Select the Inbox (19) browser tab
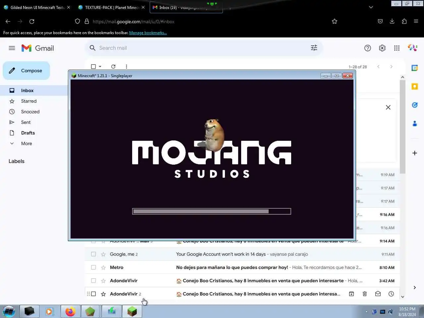This screenshot has height=318, width=424. coord(185,7)
